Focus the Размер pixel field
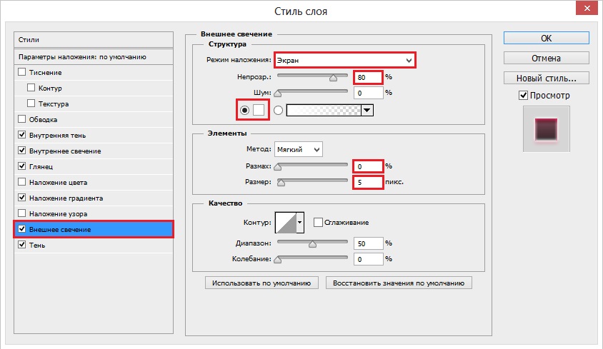Image resolution: width=603 pixels, height=349 pixels. 368,182
